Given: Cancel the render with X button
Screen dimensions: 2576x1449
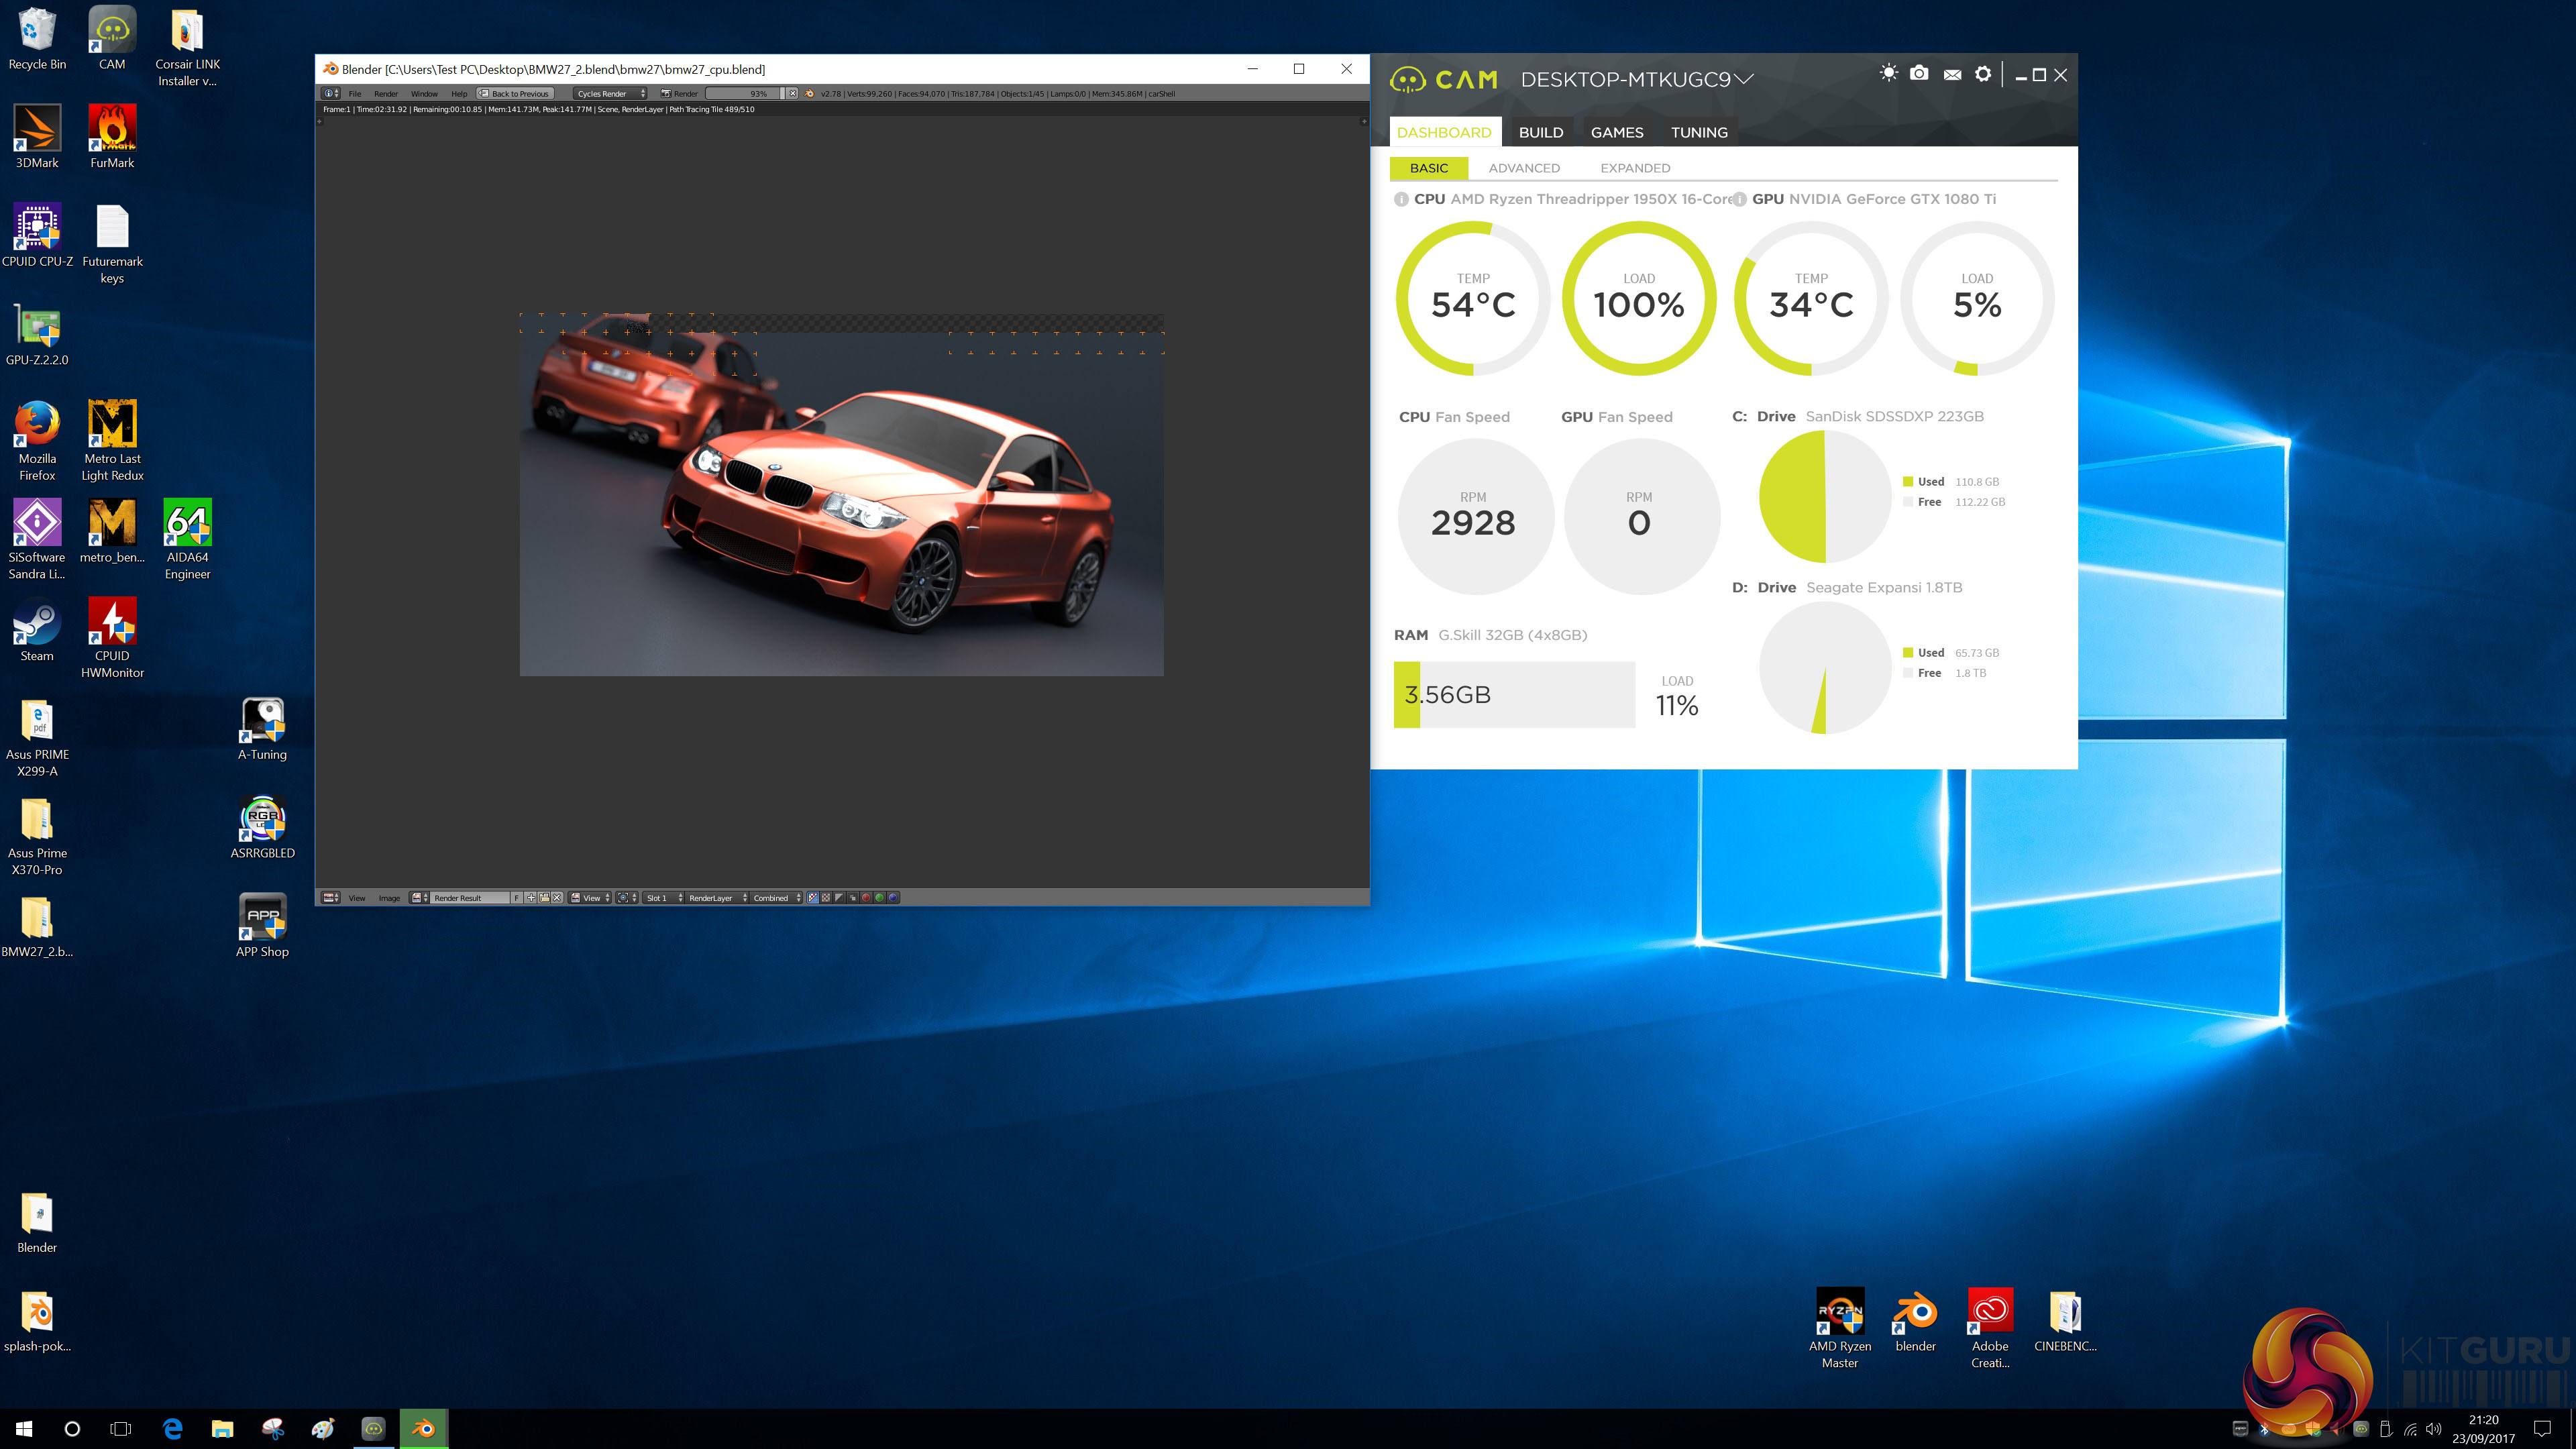Looking at the screenshot, I should pos(792,94).
